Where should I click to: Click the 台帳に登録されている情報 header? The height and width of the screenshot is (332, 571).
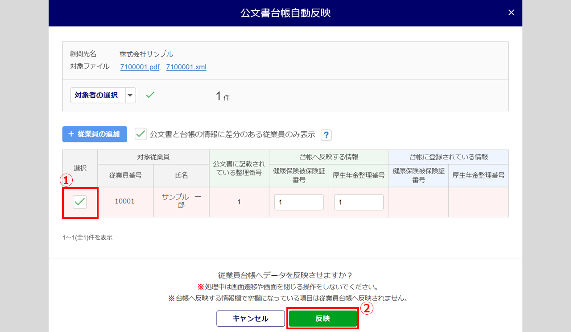point(448,157)
